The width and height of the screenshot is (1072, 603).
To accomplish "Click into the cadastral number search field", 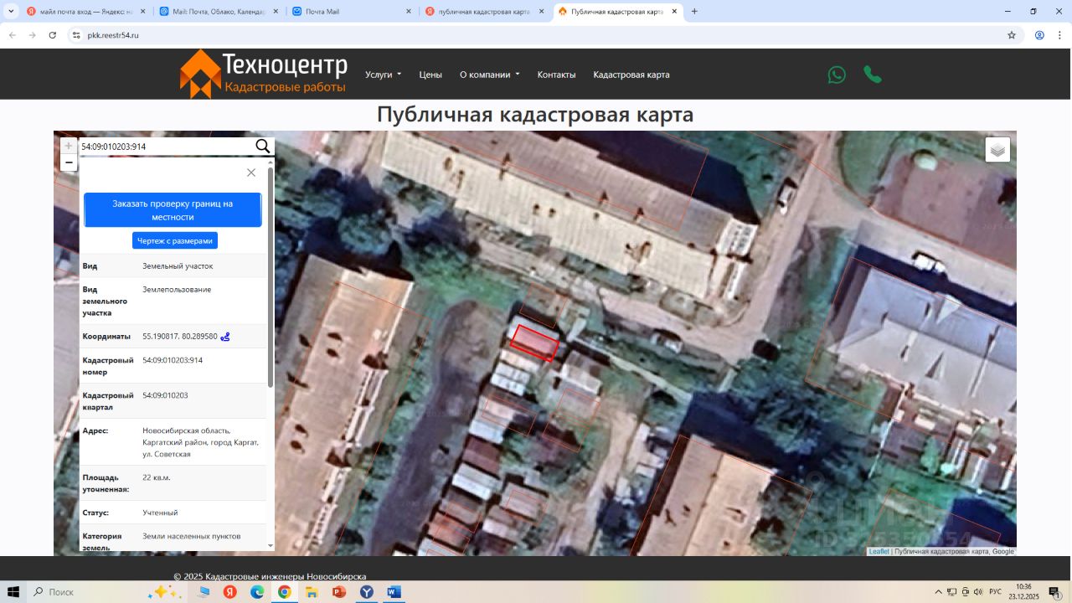I will pyautogui.click(x=166, y=147).
